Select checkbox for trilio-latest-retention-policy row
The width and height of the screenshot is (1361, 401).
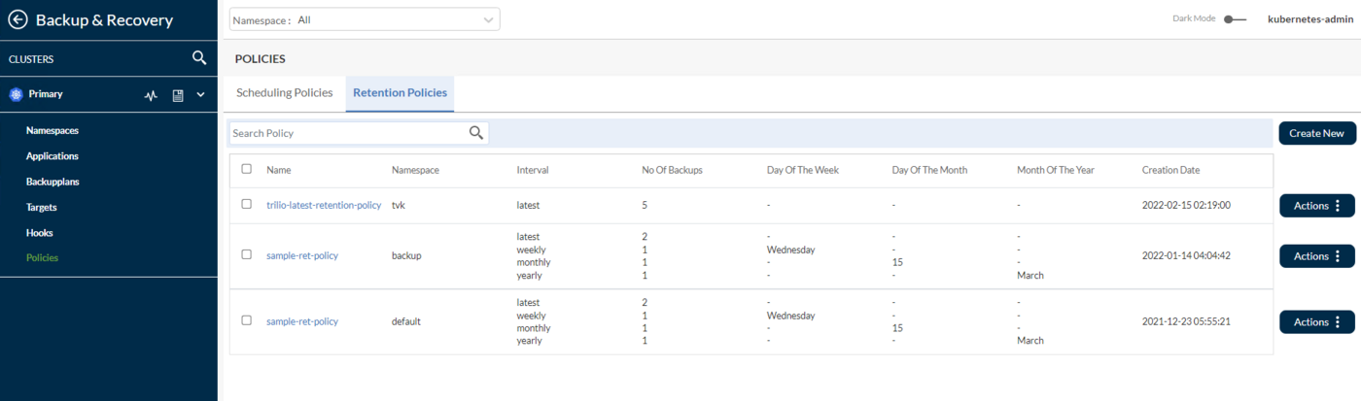[x=246, y=205]
